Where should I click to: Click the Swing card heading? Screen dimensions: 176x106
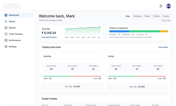(x=111, y=56)
